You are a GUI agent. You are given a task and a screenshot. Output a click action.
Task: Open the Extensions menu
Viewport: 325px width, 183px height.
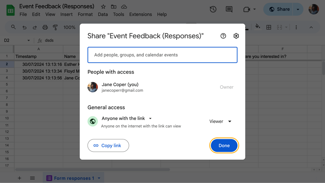(140, 14)
